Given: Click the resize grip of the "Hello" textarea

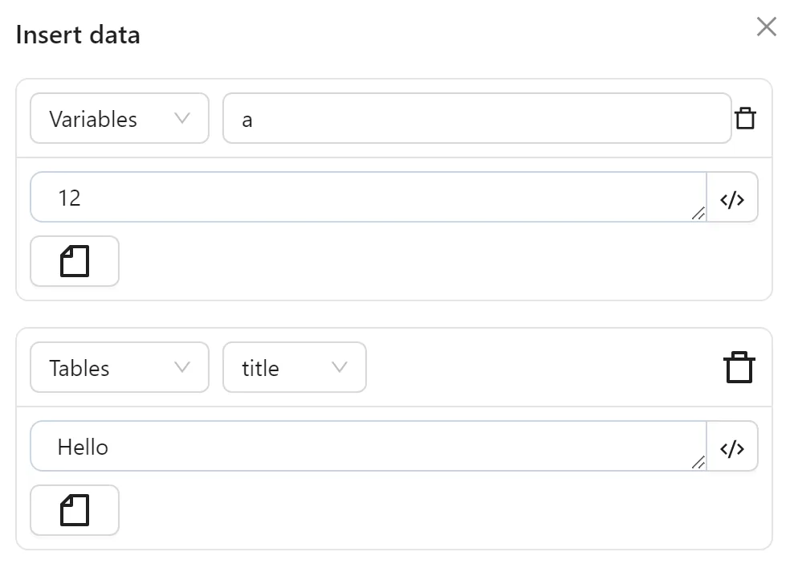Looking at the screenshot, I should (698, 463).
